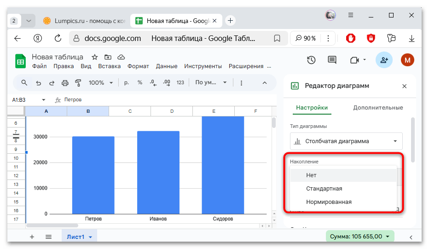The height and width of the screenshot is (249, 429).
Task: Print the spreadsheet using printer icon
Action: 65,83
